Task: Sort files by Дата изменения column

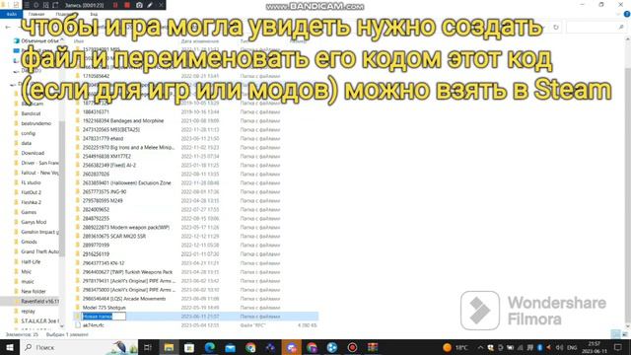Action: tap(200, 41)
